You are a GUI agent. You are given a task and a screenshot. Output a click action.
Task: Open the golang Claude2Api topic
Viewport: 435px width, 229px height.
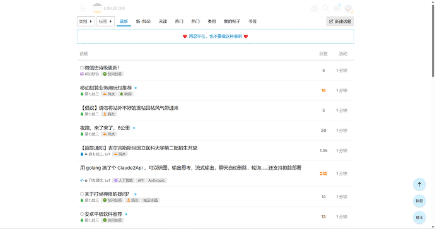click(190, 168)
